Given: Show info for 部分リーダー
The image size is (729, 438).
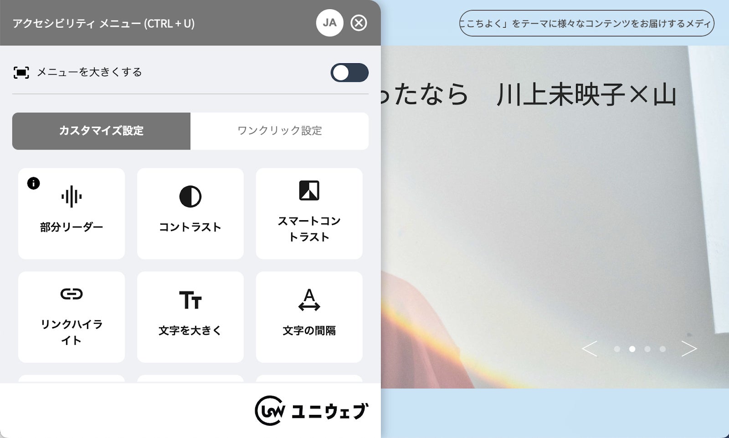Looking at the screenshot, I should pos(34,183).
